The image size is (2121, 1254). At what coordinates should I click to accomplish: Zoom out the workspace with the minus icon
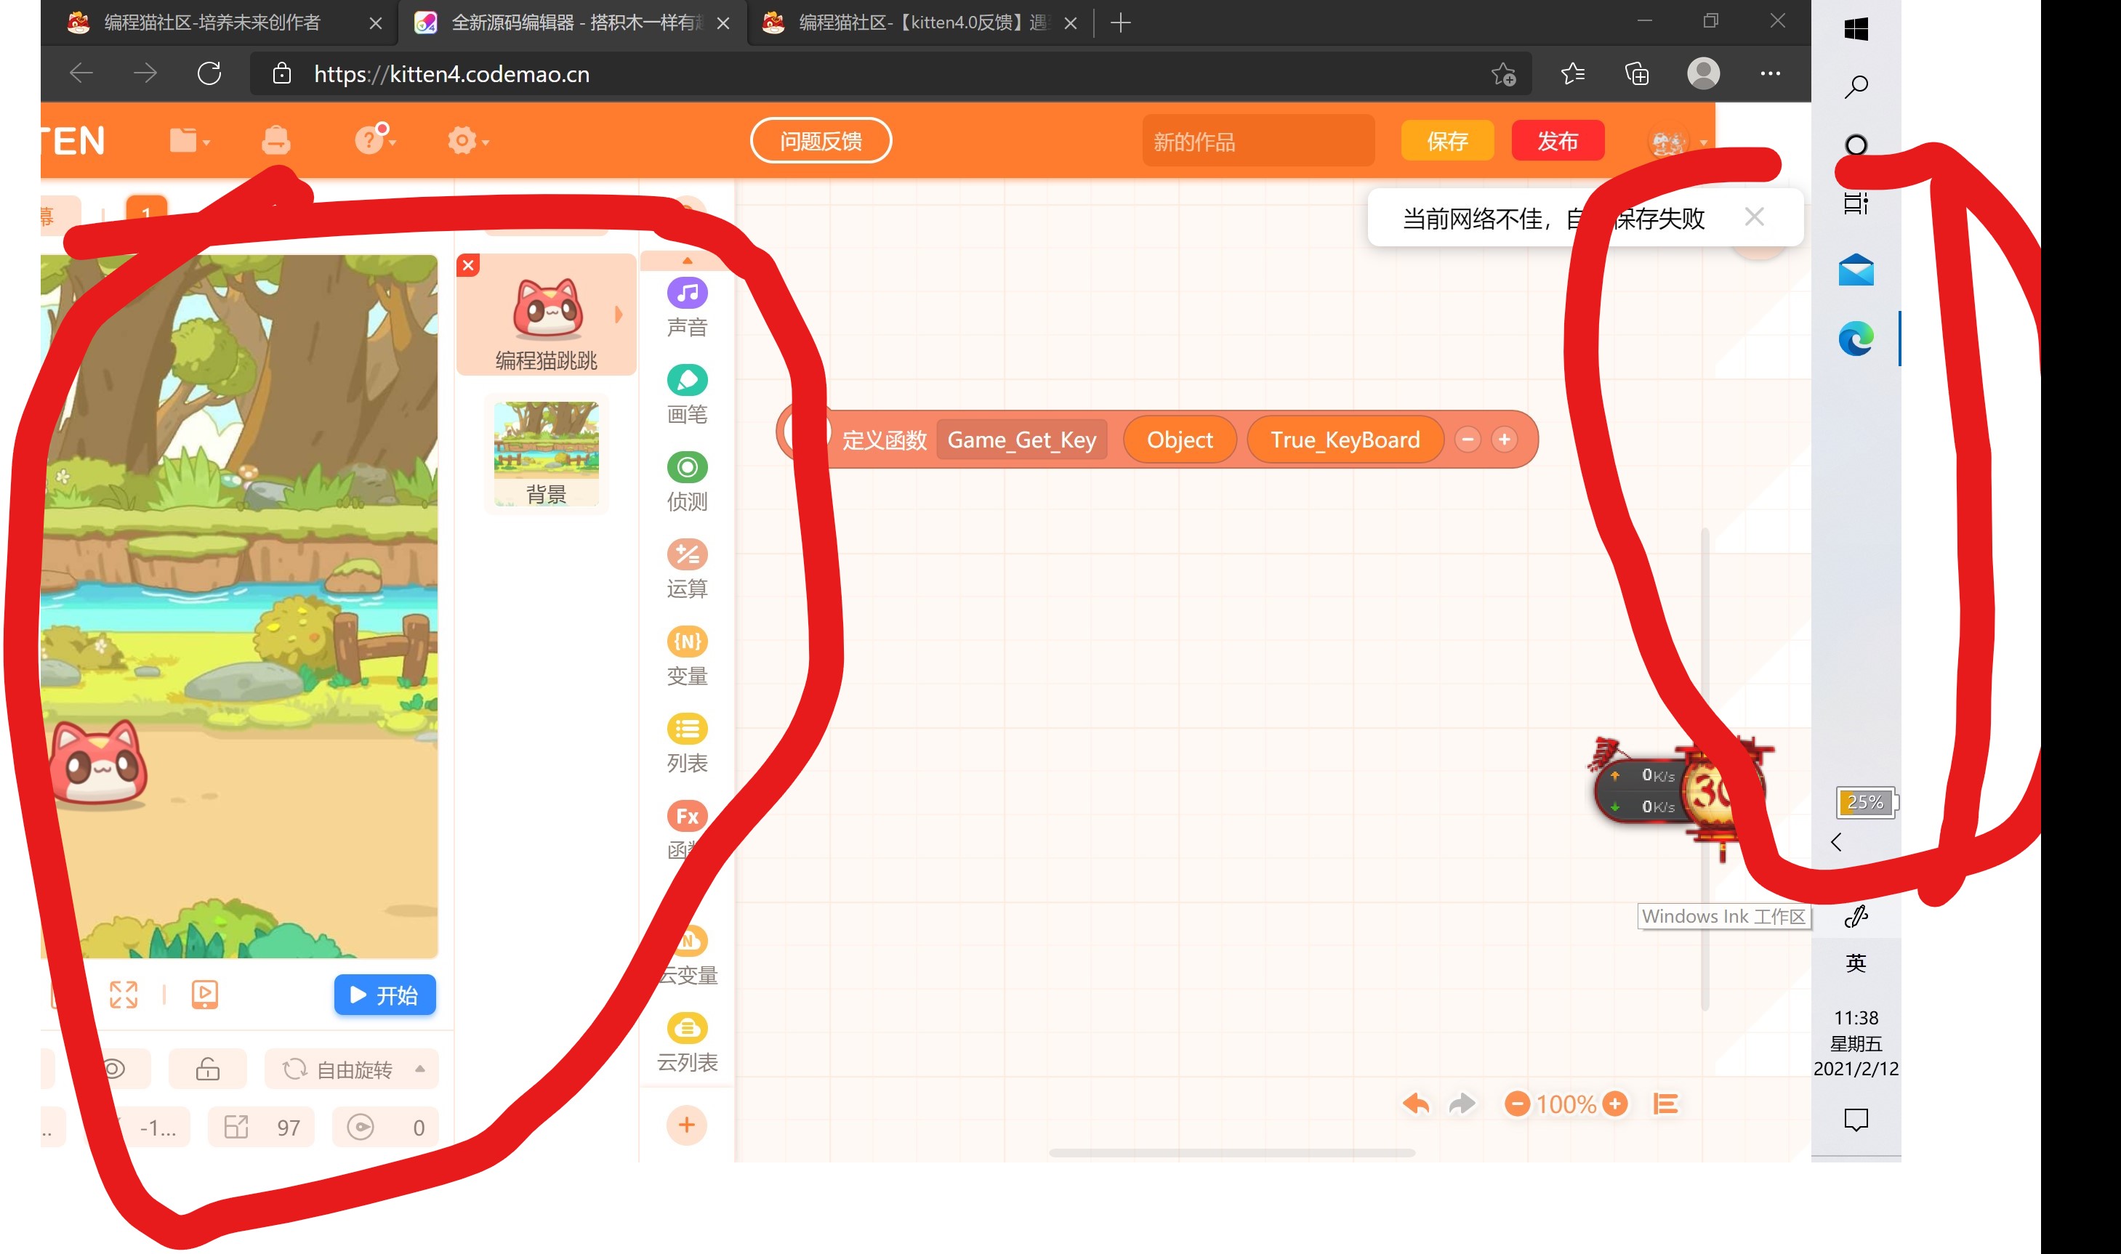point(1518,1104)
